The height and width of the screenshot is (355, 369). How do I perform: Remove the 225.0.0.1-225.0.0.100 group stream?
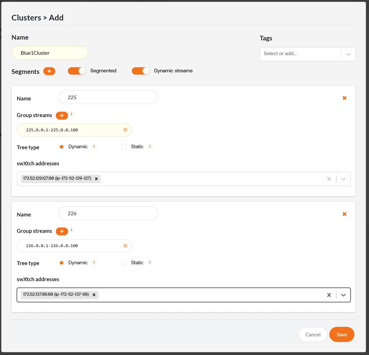click(125, 130)
